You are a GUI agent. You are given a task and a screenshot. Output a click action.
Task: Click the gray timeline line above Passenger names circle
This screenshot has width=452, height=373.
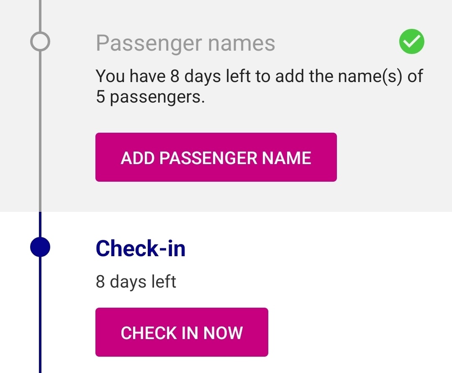[x=40, y=15]
